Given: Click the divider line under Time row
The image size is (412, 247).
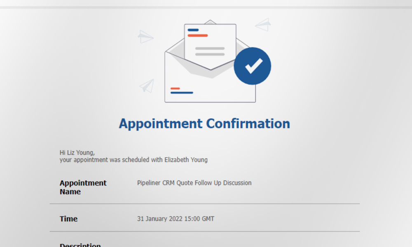Looking at the screenshot, I should point(204,231).
